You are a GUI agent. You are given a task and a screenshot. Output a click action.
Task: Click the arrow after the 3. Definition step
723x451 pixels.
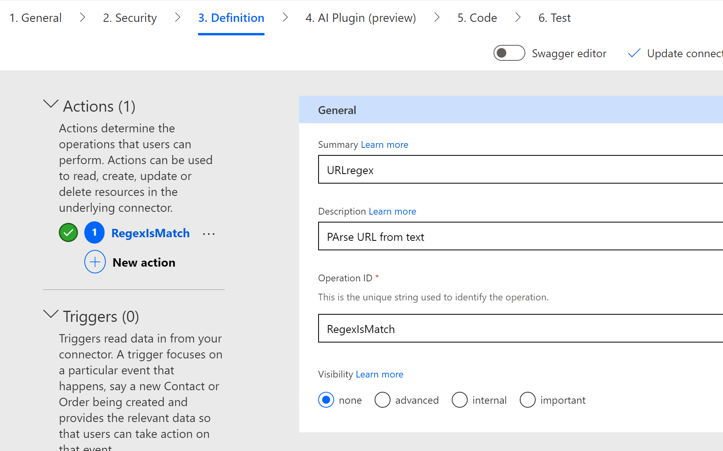285,17
